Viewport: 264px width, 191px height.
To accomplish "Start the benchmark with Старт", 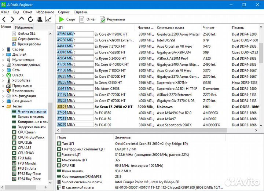I will 67,19.
